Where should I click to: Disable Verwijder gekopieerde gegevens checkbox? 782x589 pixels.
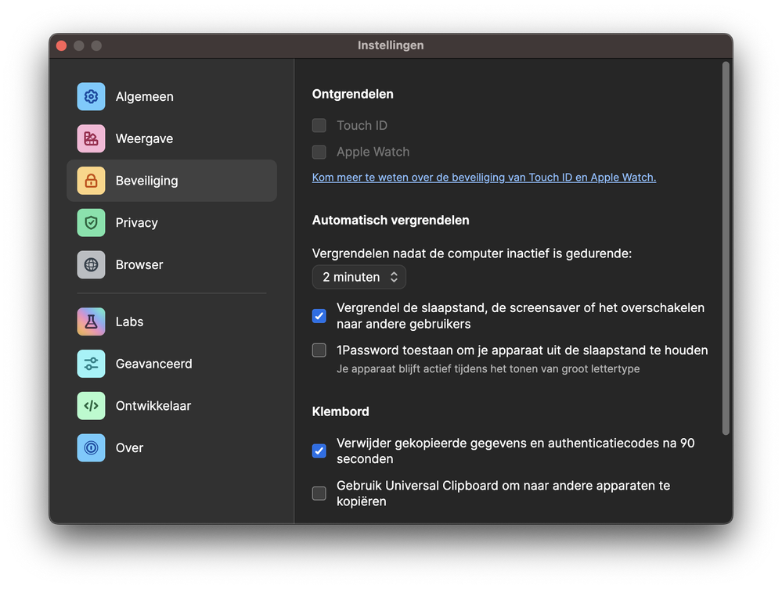tap(319, 451)
